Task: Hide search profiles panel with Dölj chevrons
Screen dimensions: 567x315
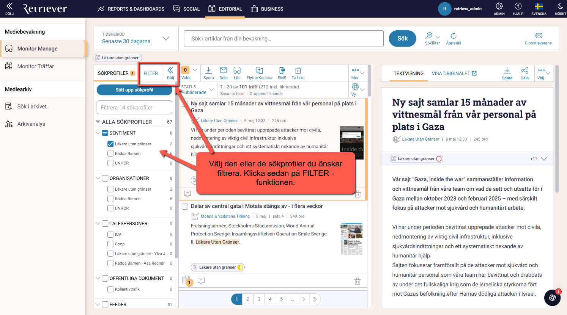Action: click(170, 73)
